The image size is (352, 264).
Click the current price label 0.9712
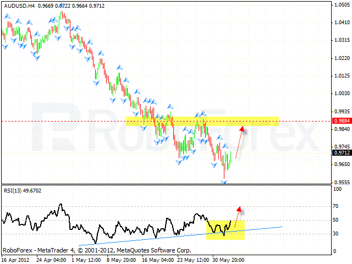342,153
